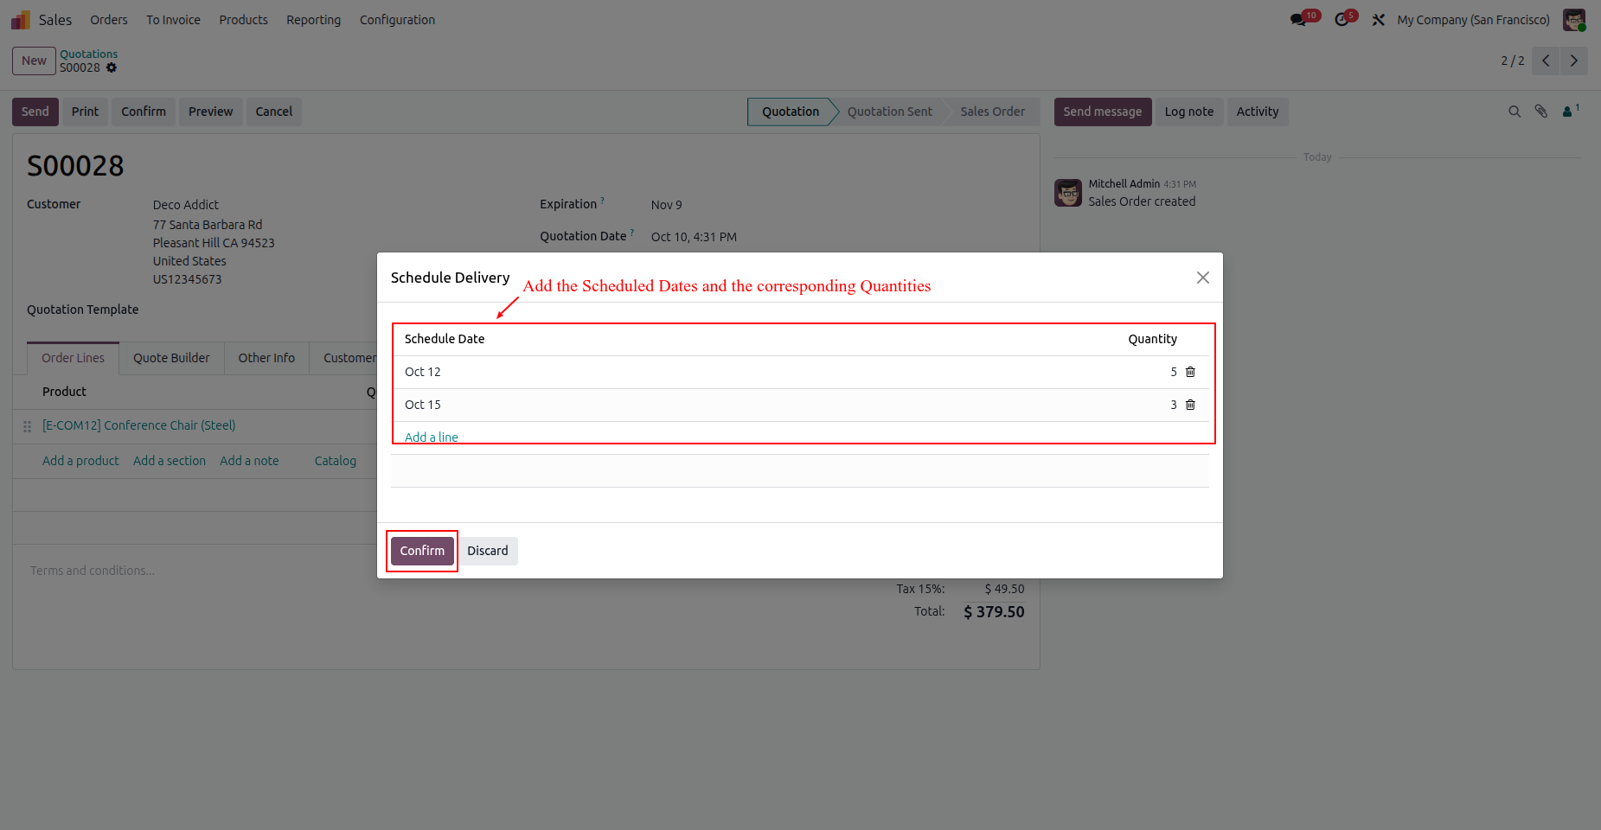Viewport: 1601px width, 830px height.
Task: Open the debug tools icon
Action: 1379,19
